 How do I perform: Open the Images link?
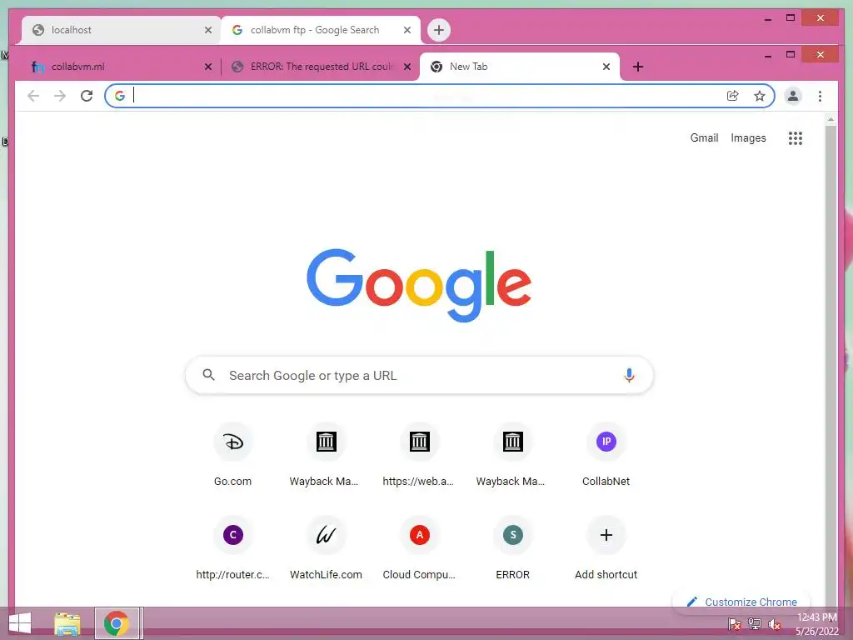(x=748, y=138)
